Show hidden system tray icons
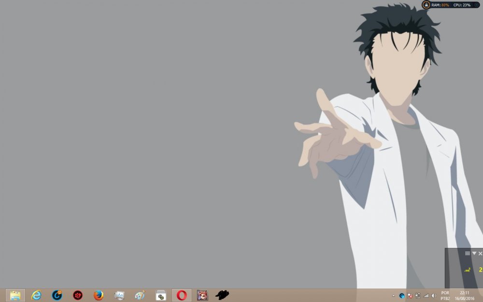 coord(394,296)
